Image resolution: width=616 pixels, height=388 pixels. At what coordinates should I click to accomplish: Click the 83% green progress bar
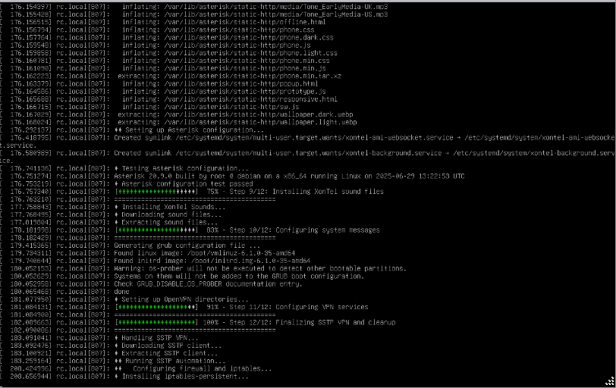coord(156,229)
